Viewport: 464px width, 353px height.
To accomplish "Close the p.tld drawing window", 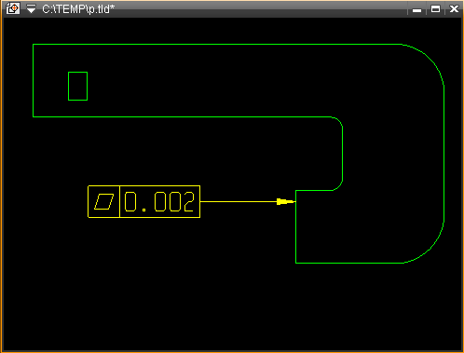I will [454, 9].
